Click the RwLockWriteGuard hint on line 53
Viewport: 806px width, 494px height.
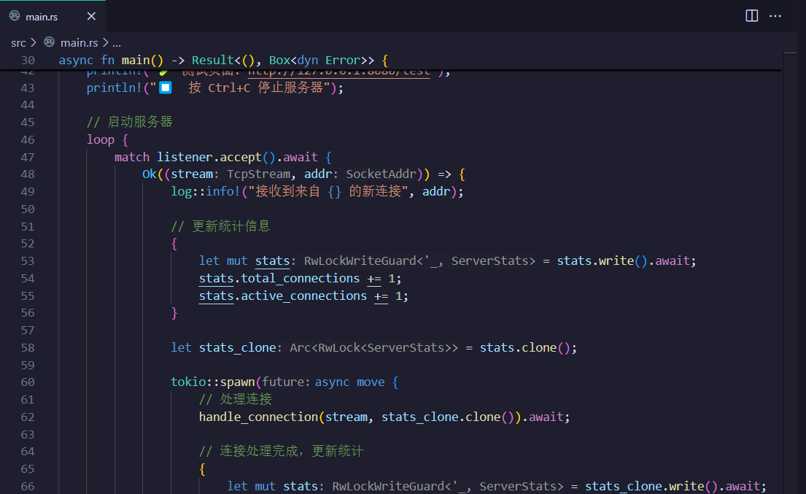click(x=419, y=261)
